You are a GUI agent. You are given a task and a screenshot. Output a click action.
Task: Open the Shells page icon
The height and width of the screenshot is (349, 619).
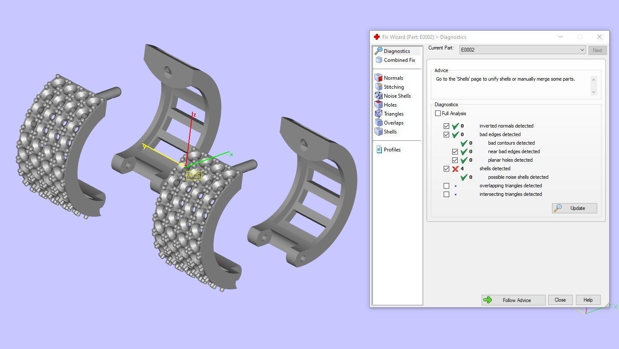pos(378,131)
